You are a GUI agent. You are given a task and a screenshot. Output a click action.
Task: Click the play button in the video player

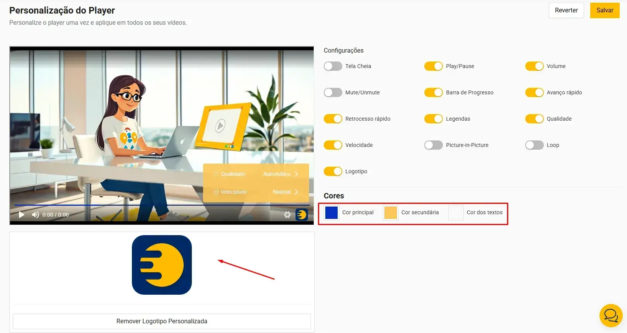pos(22,215)
